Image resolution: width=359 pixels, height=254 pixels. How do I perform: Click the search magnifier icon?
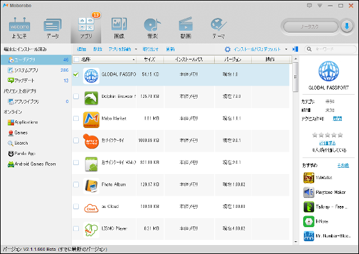click(x=309, y=49)
